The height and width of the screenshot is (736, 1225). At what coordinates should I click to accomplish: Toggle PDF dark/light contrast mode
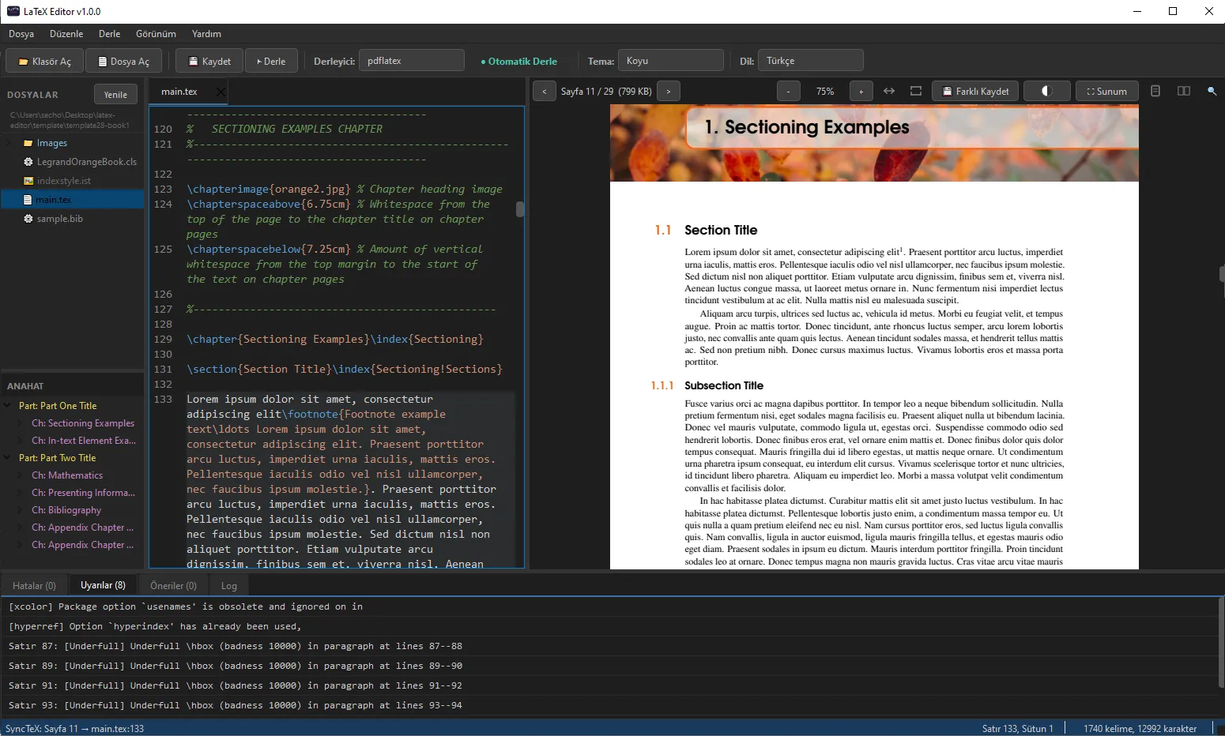(1046, 91)
